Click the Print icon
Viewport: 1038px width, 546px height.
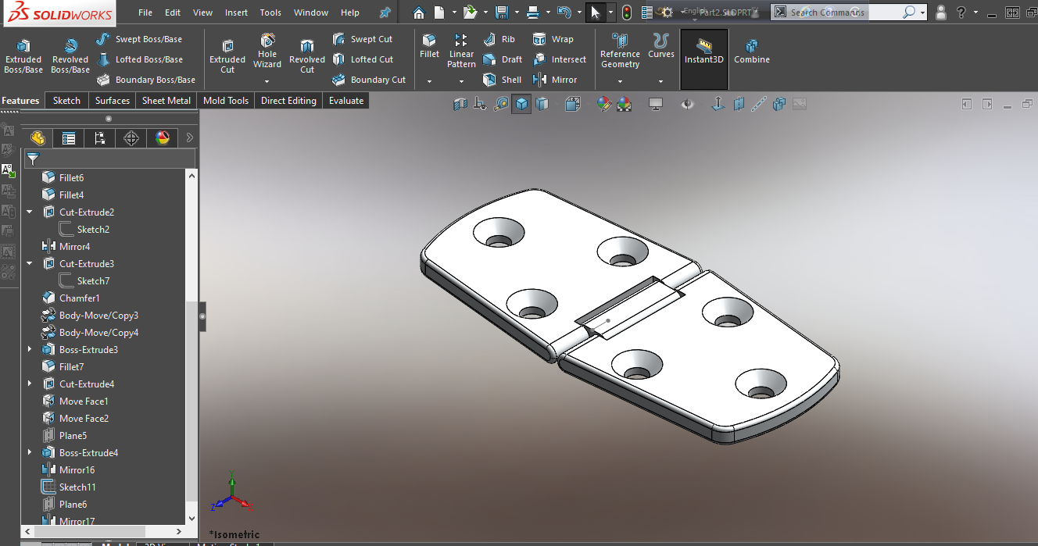(x=533, y=12)
